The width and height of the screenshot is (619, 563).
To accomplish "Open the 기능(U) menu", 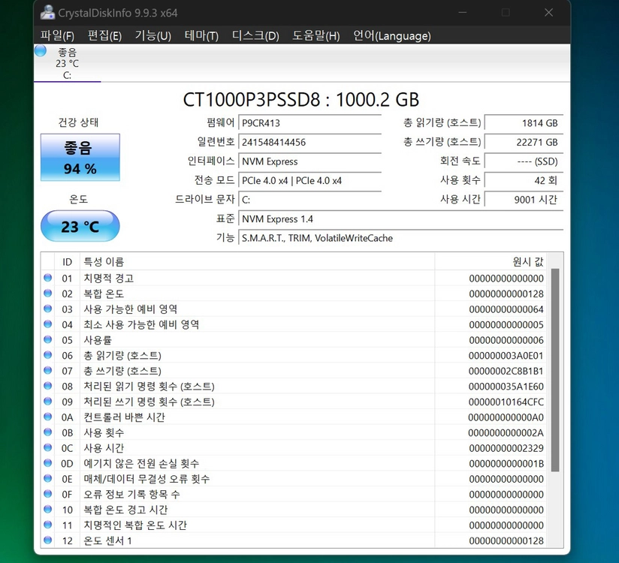I will coord(153,36).
